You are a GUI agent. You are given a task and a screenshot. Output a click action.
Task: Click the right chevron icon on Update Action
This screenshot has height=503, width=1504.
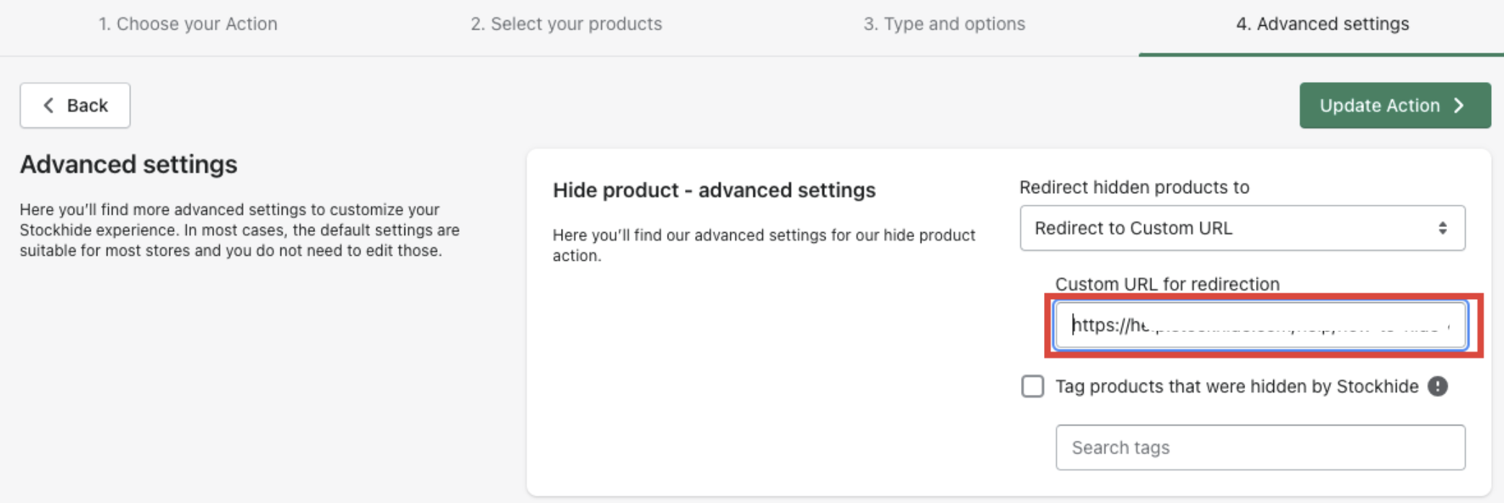point(1459,105)
